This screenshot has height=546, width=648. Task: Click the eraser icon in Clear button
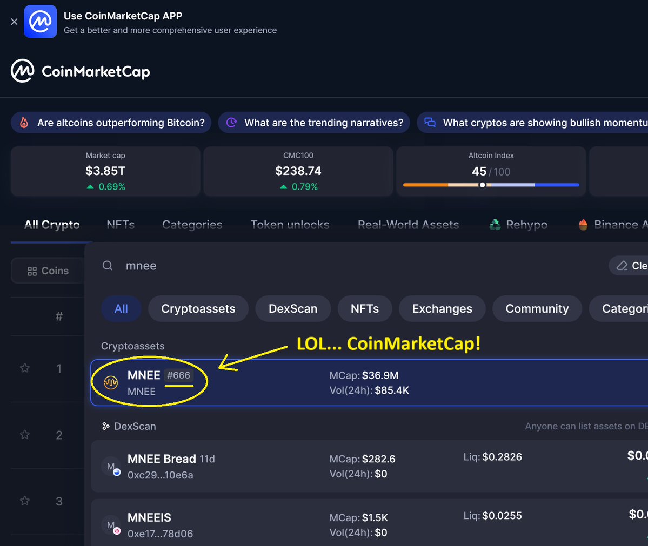(622, 266)
